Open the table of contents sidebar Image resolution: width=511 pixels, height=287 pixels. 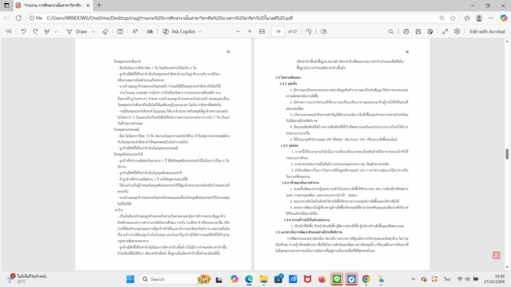pyautogui.click(x=9, y=31)
